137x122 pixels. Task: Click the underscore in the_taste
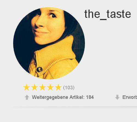click(103, 19)
